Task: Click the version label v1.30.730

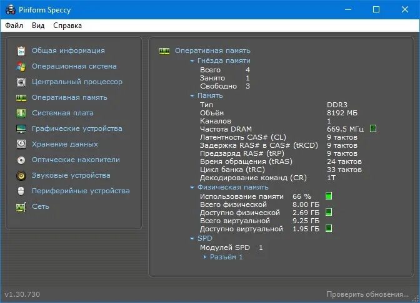Action: (x=22, y=294)
